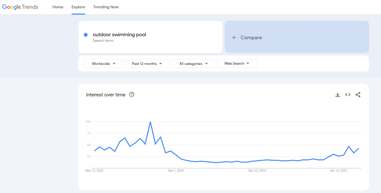This screenshot has width=381, height=193.
Task: Open the Worldwide region dropdown
Action: (103, 64)
